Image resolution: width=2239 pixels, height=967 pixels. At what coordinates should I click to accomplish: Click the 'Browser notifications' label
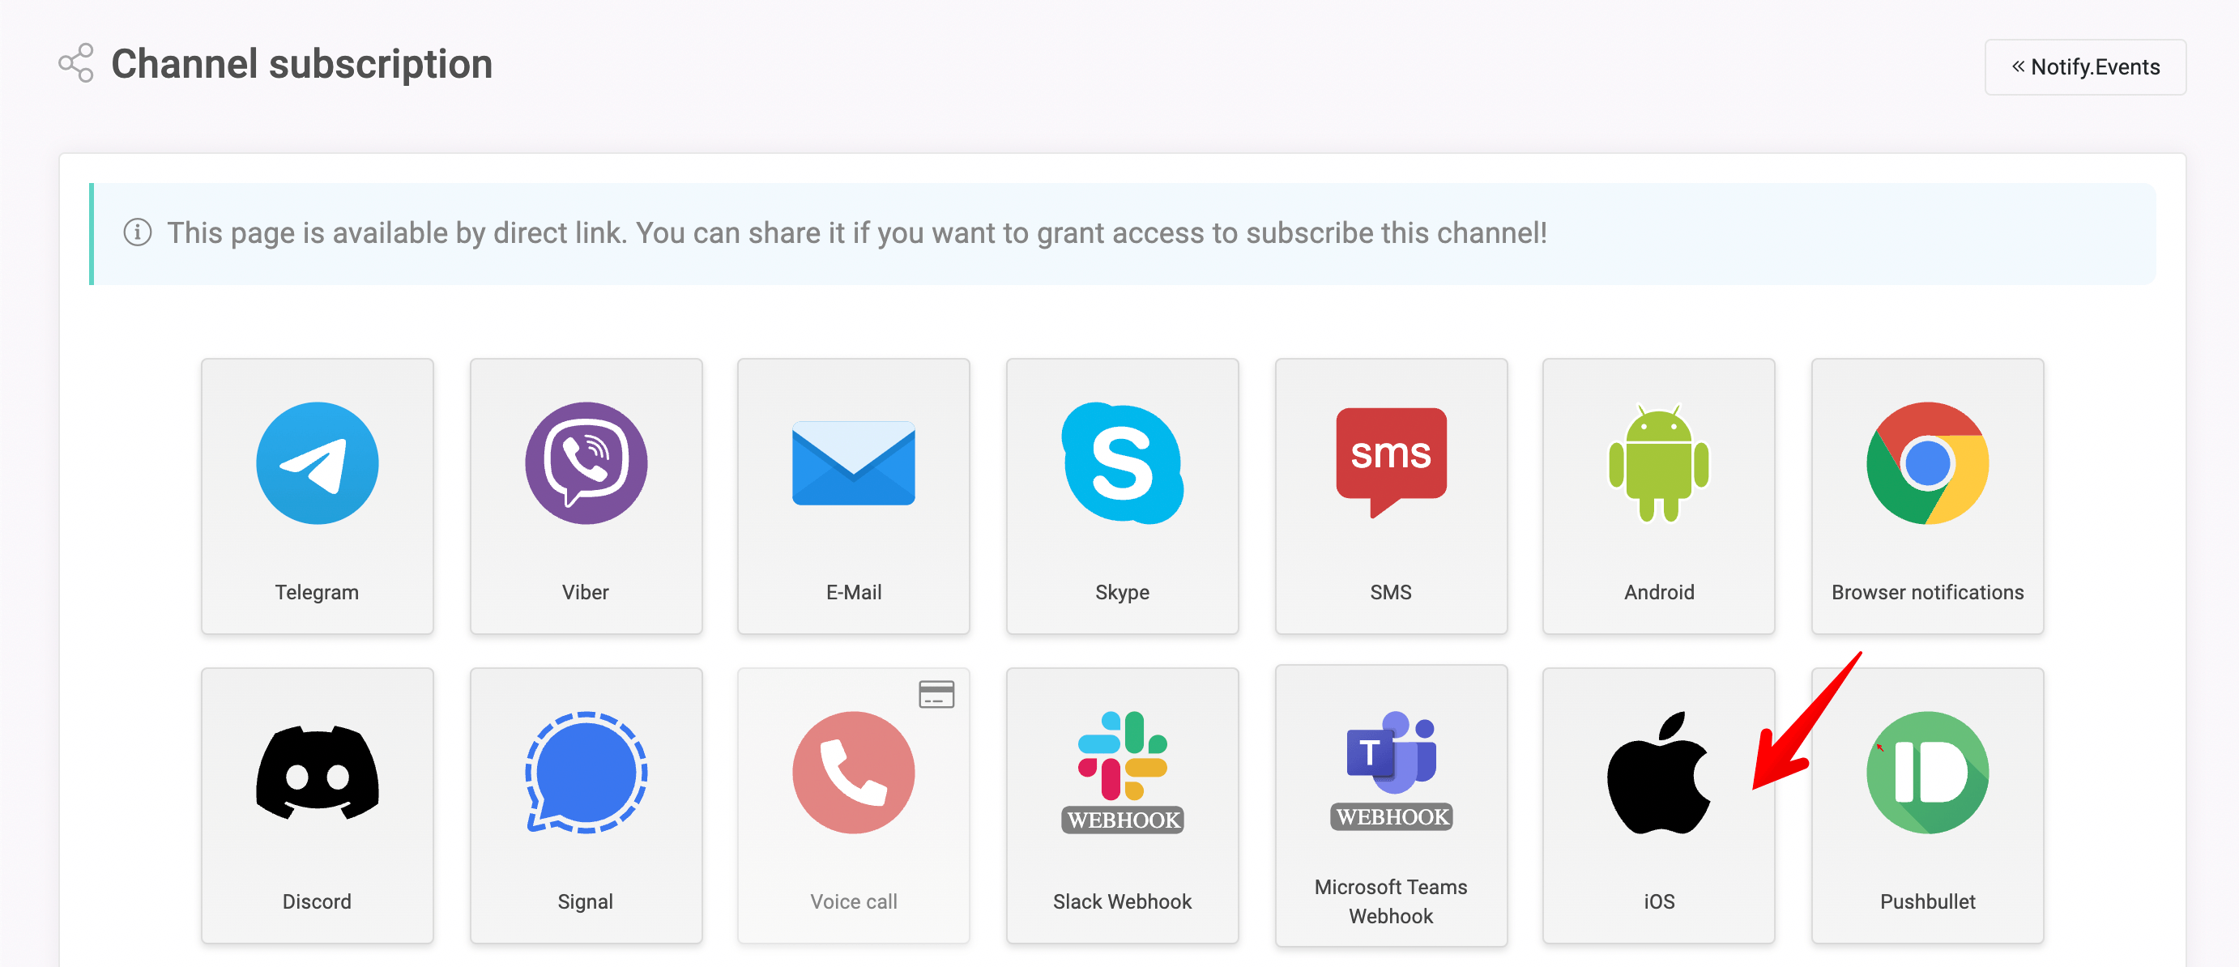tap(1927, 592)
